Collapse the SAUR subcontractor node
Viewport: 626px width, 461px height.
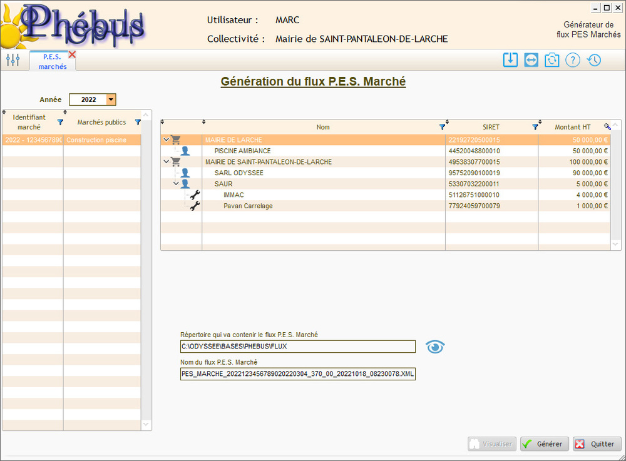[176, 184]
